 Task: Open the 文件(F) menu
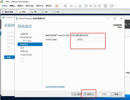point(4,6)
